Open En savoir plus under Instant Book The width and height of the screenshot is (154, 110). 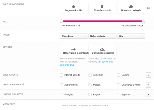pos(67,65)
